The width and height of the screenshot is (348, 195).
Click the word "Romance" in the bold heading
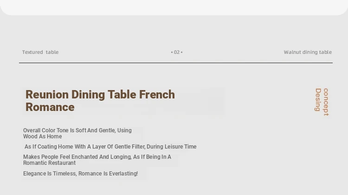pos(50,107)
